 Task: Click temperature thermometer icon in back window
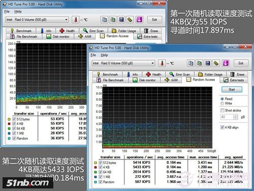tap(76, 20)
